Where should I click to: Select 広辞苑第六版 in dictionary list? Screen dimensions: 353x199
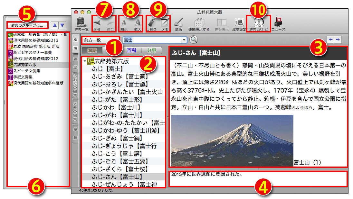click(x=38, y=65)
